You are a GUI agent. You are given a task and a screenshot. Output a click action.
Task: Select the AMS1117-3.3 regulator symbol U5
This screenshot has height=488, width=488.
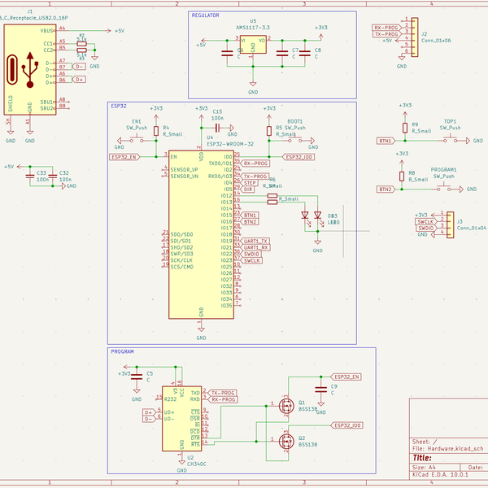(x=253, y=44)
